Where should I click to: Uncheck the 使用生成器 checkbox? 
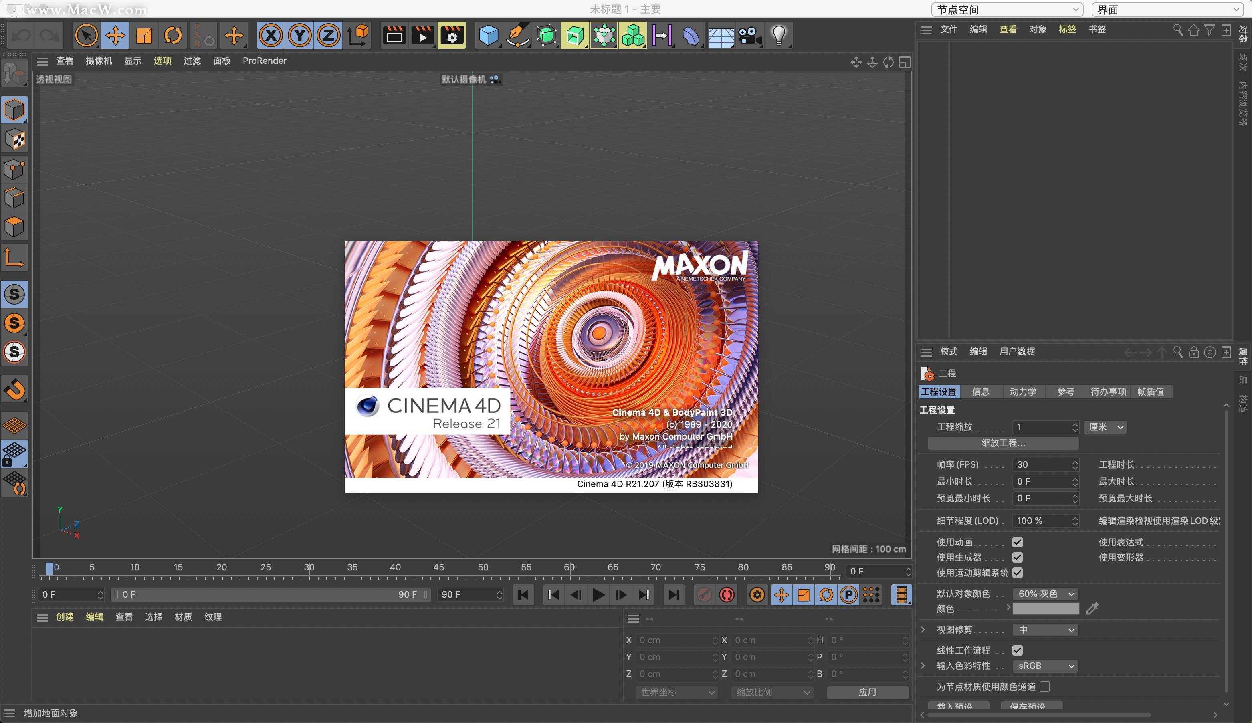pyautogui.click(x=1017, y=557)
